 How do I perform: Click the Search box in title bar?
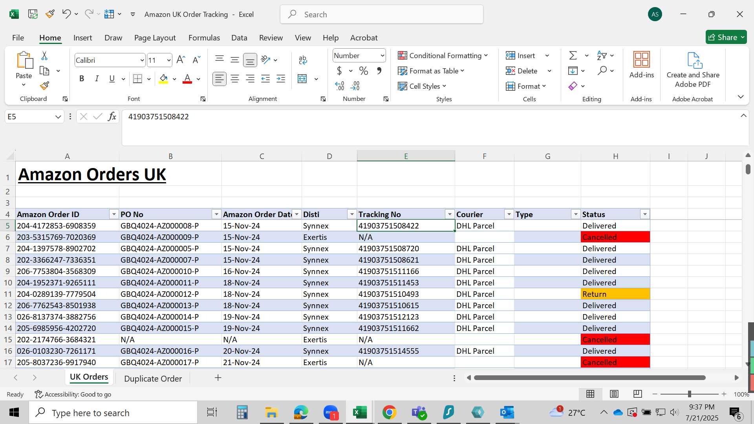click(x=382, y=15)
